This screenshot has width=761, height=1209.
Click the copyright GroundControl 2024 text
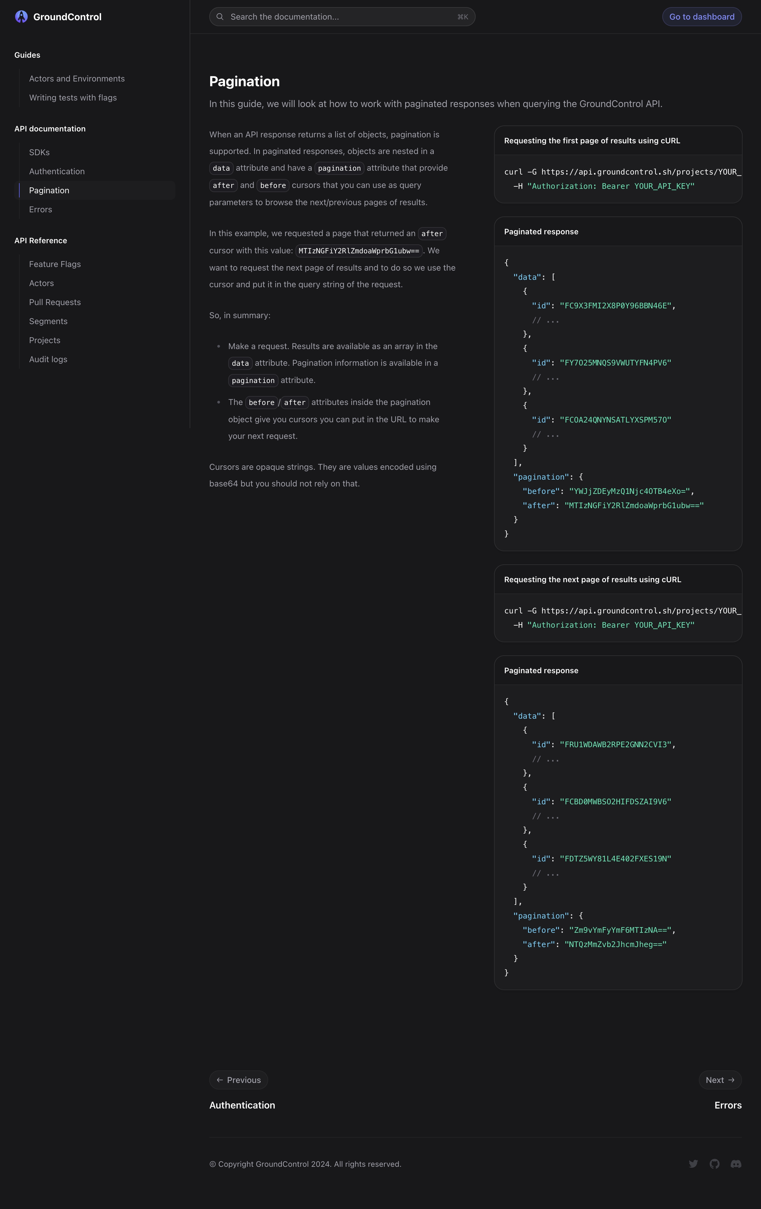click(305, 1164)
